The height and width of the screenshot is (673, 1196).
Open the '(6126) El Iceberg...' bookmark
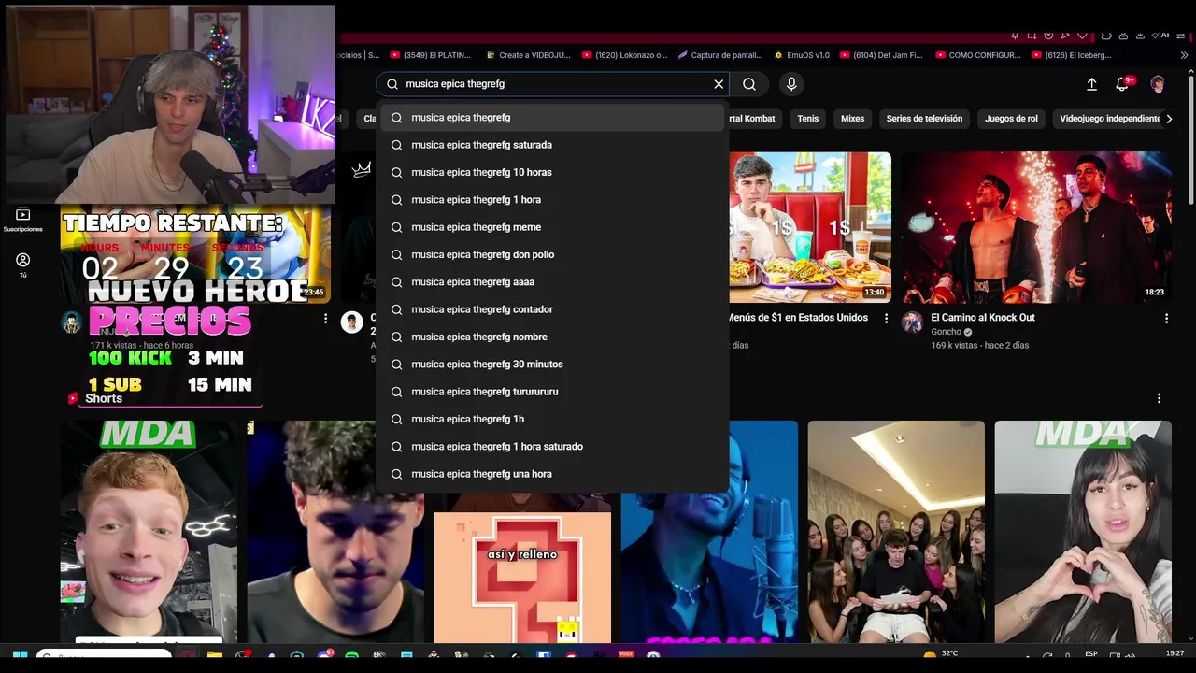pyautogui.click(x=1071, y=55)
